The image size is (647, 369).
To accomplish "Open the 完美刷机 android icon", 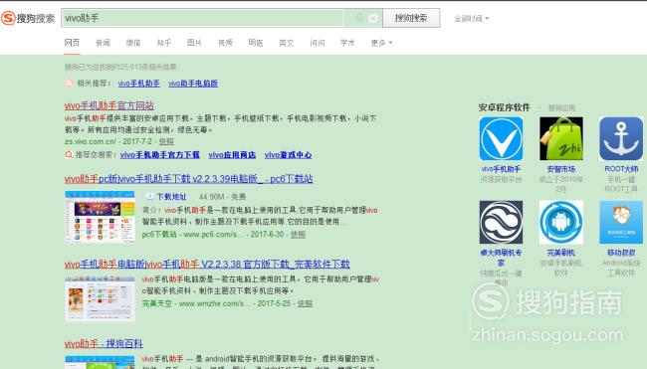I will pyautogui.click(x=561, y=222).
